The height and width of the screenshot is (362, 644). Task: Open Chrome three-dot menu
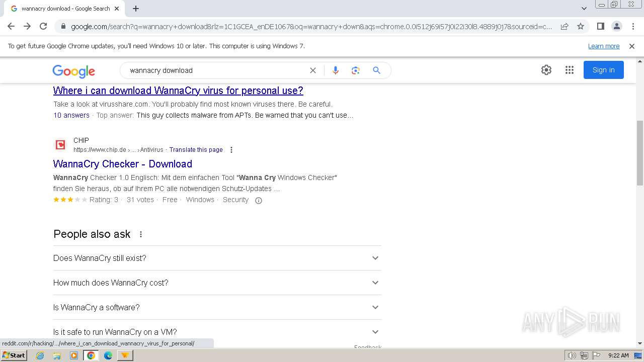[633, 26]
